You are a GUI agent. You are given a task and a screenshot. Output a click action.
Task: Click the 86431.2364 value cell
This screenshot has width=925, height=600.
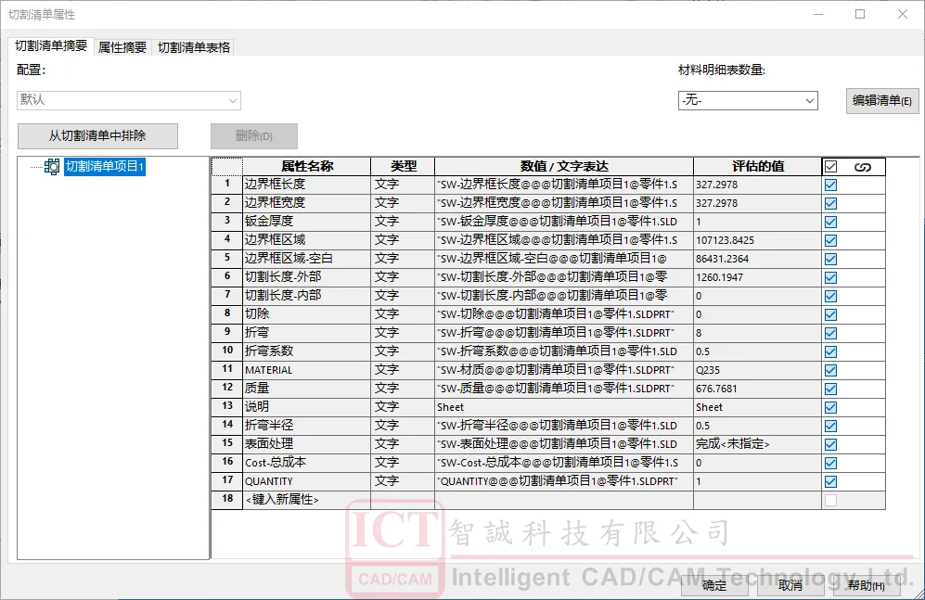(757, 259)
